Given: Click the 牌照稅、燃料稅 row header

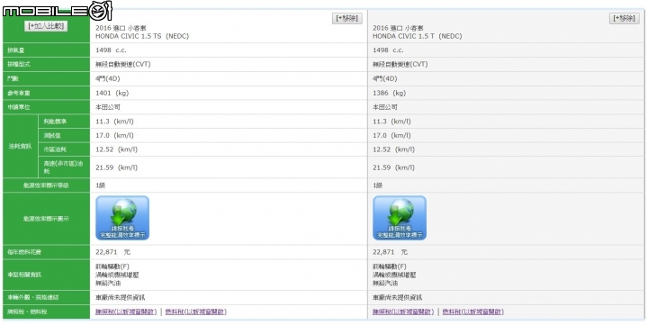Looking at the screenshot, I should click(46, 311).
